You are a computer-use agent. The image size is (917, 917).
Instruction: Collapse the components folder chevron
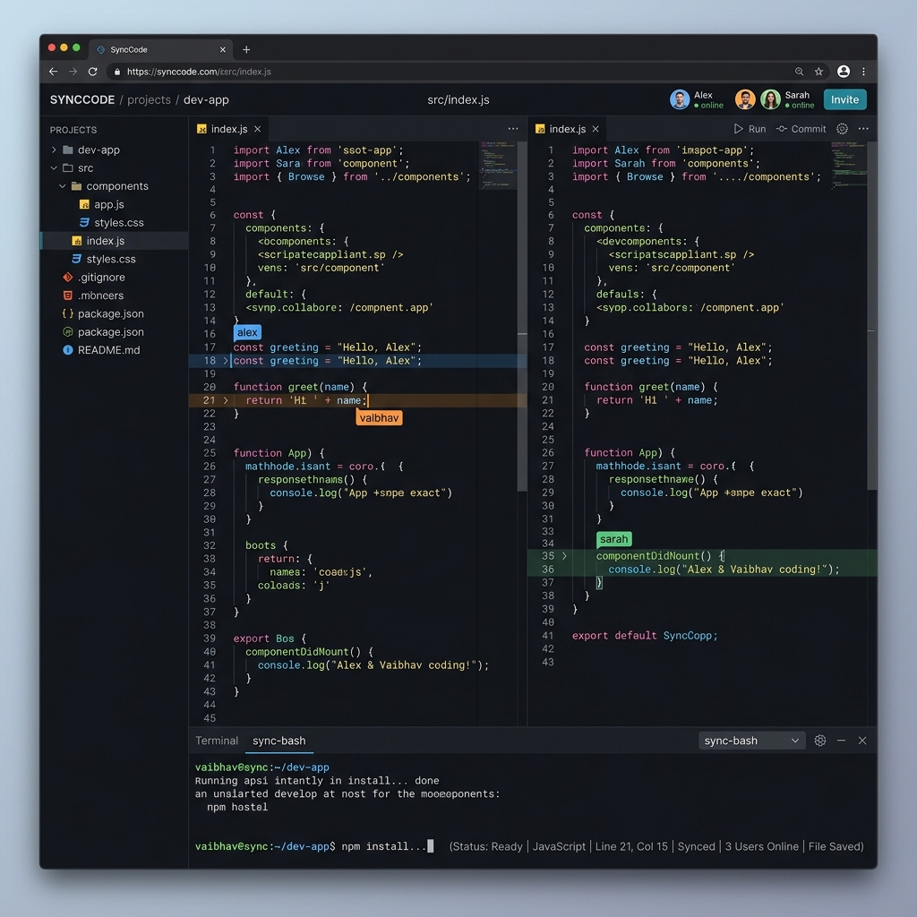63,186
